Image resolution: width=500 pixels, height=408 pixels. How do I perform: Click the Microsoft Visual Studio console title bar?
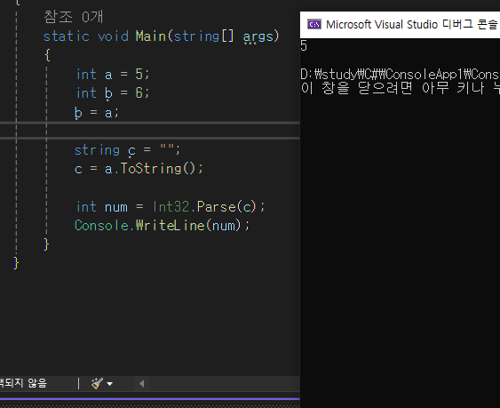pyautogui.click(x=400, y=25)
